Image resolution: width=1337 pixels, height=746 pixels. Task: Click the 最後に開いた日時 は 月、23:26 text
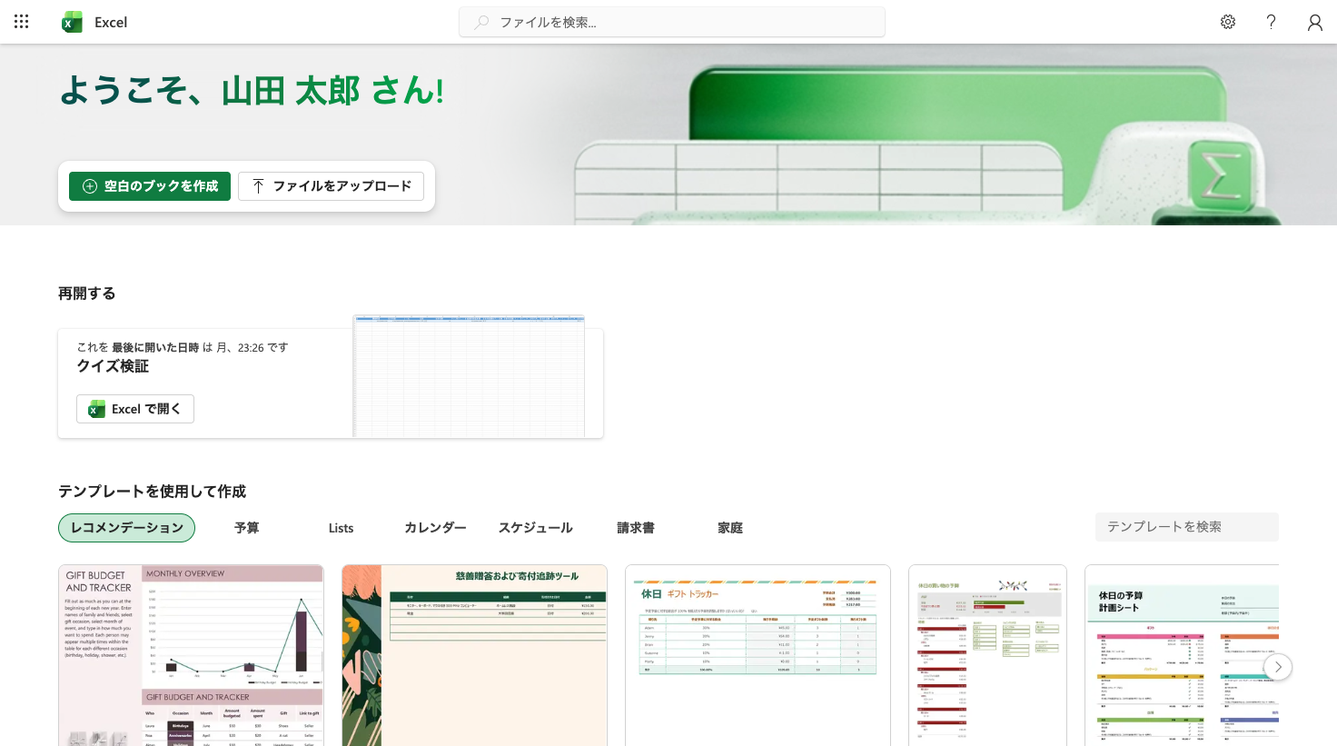point(188,347)
